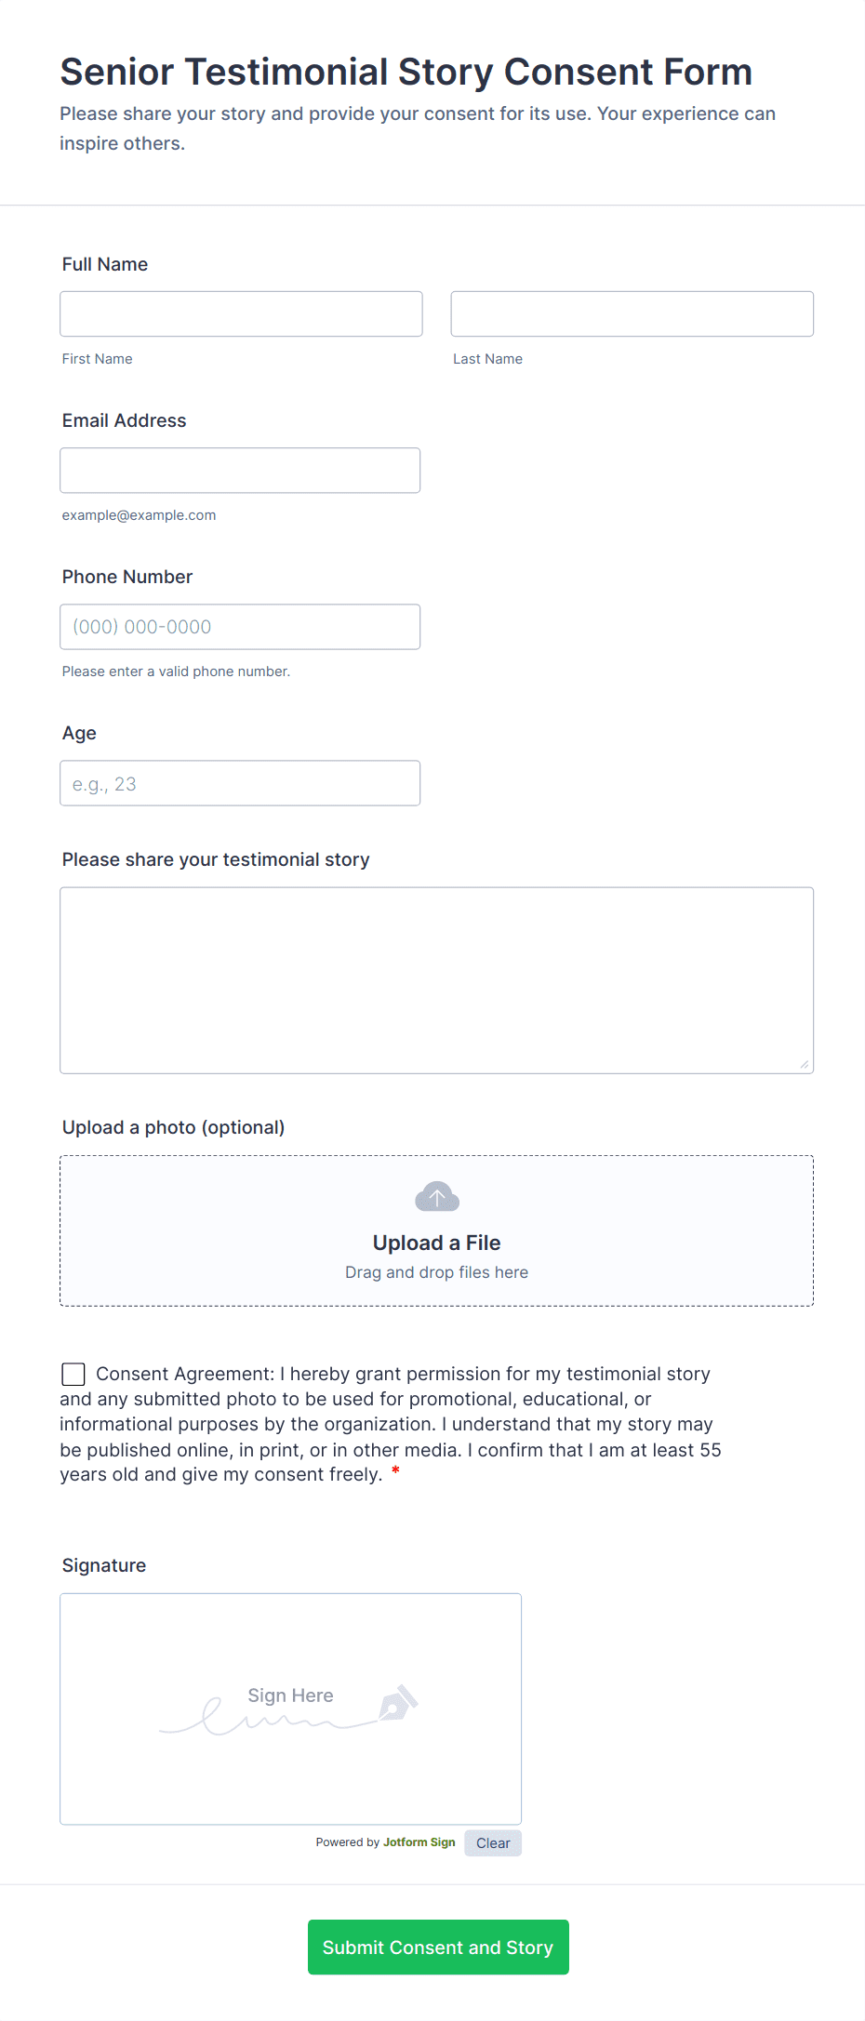Open the Jotform Sign link
Image resolution: width=865 pixels, height=2021 pixels.
pyautogui.click(x=419, y=1842)
